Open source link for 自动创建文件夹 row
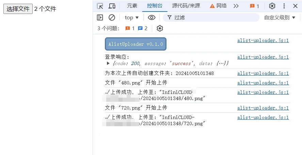302x155 pixels. point(263,73)
